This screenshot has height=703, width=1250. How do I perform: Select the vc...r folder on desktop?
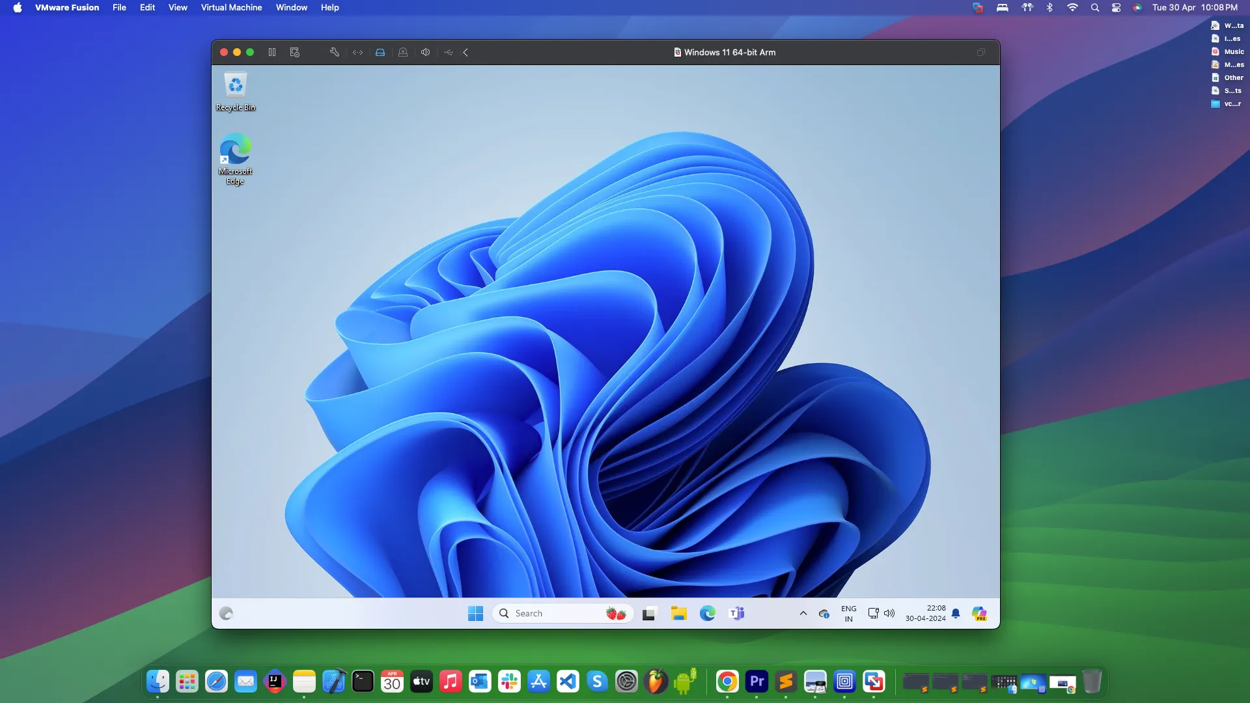[1227, 103]
